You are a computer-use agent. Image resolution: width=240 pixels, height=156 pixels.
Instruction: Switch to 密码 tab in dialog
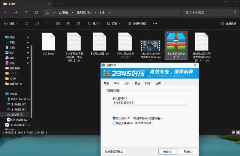[117, 83]
